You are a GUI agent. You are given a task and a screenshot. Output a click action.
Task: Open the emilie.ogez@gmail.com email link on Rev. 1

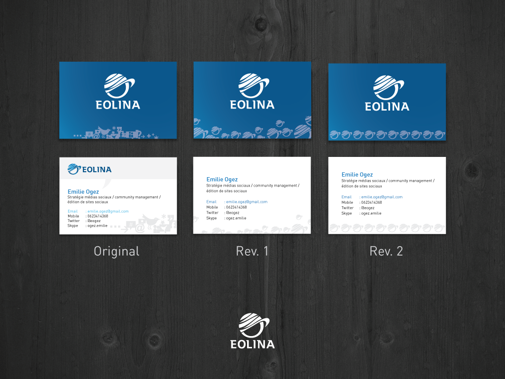pos(246,202)
